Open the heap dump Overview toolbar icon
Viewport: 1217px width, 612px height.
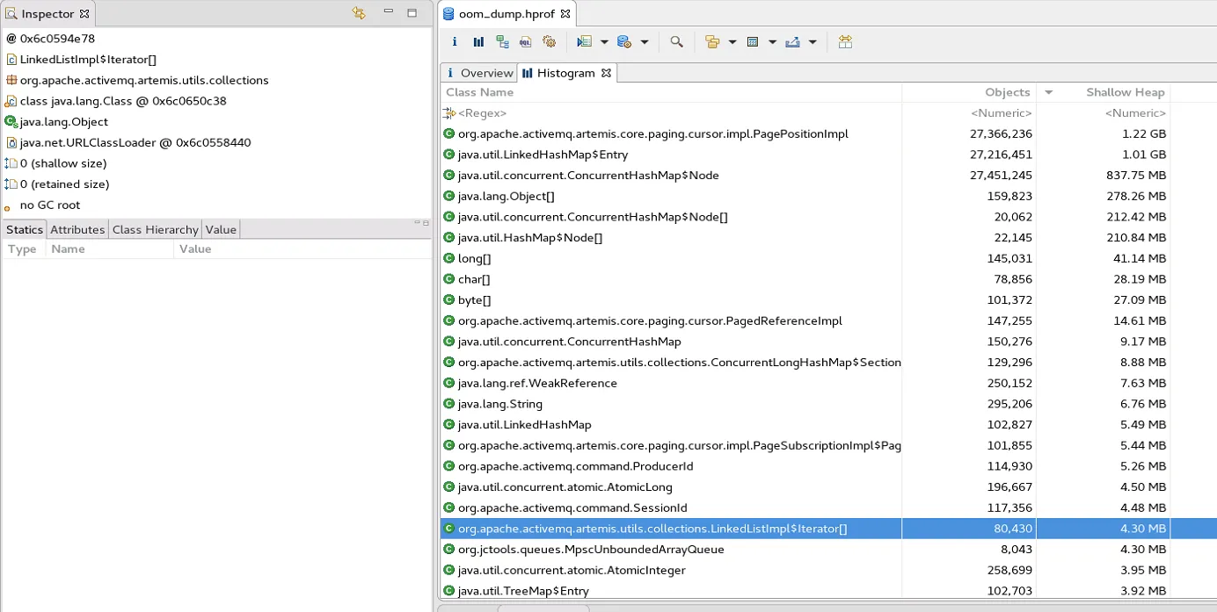click(455, 41)
